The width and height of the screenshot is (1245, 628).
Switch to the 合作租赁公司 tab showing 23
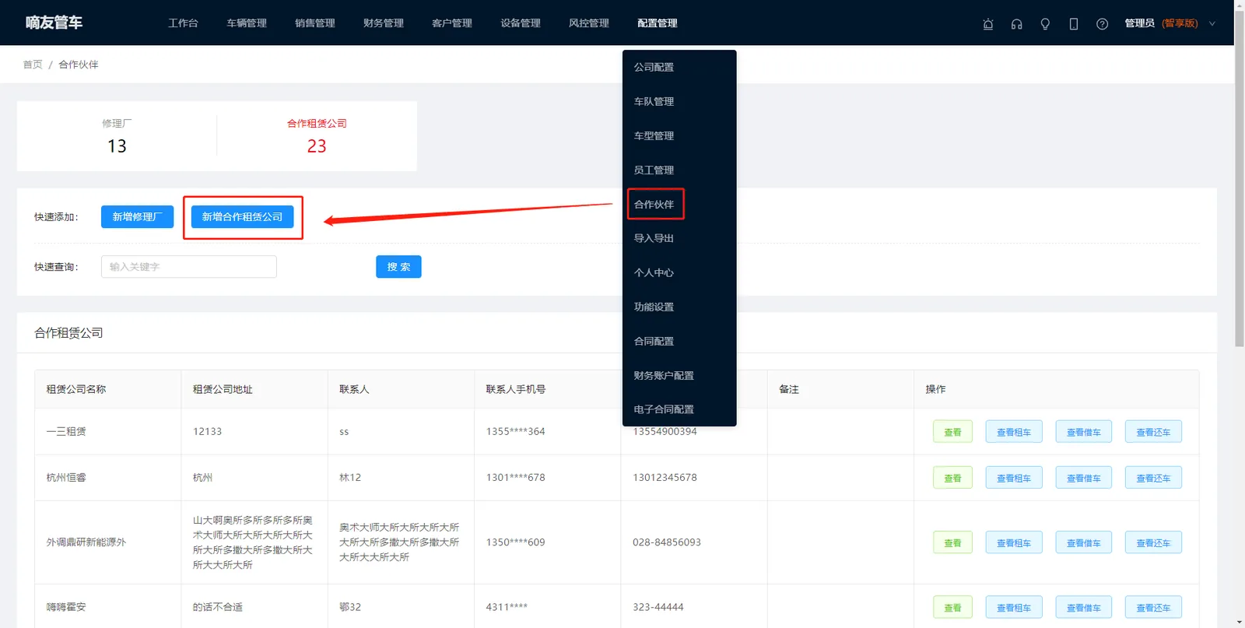(x=317, y=136)
